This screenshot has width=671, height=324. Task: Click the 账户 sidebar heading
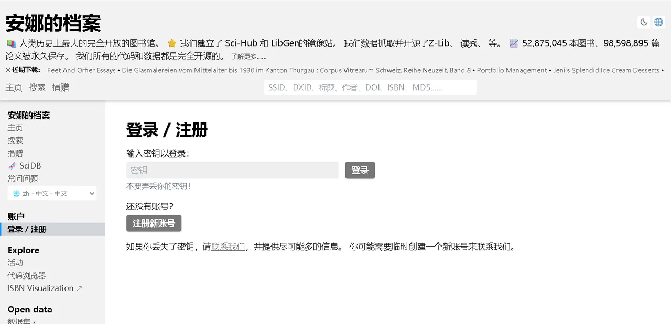click(x=16, y=216)
